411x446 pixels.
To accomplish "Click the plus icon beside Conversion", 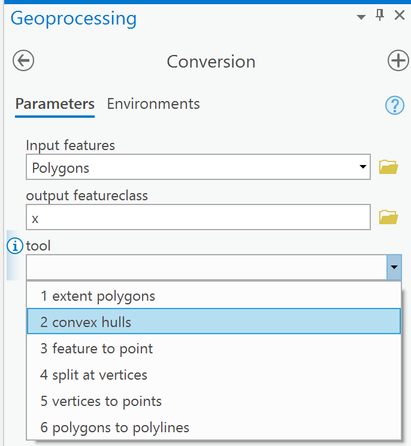I will pos(398,60).
